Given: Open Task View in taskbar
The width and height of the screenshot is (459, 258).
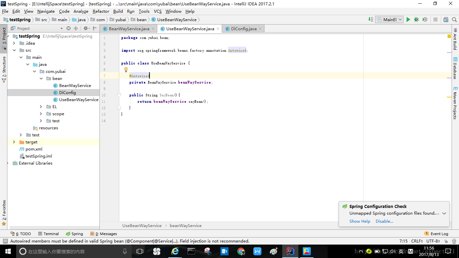Looking at the screenshot, I should click(140, 251).
